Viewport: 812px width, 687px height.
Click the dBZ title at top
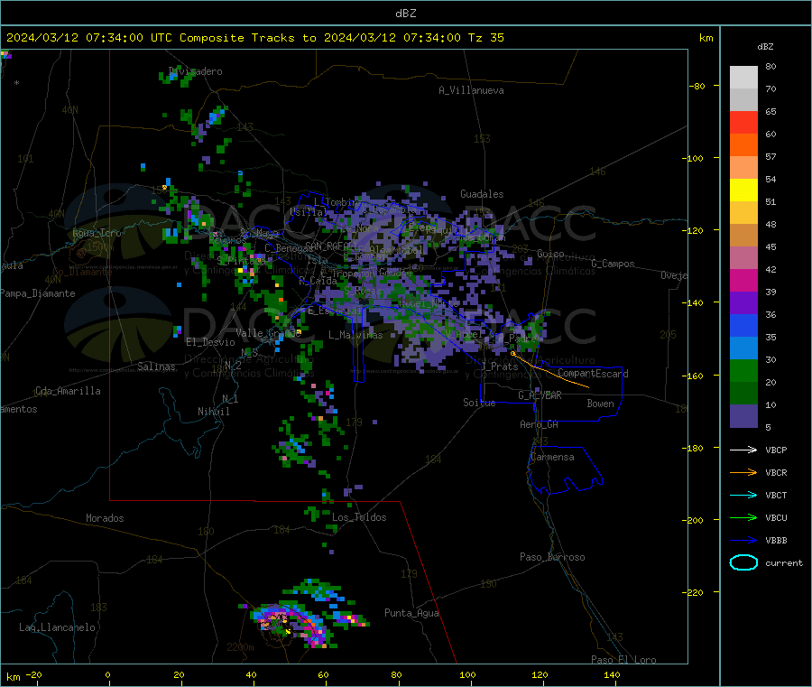coord(405,14)
